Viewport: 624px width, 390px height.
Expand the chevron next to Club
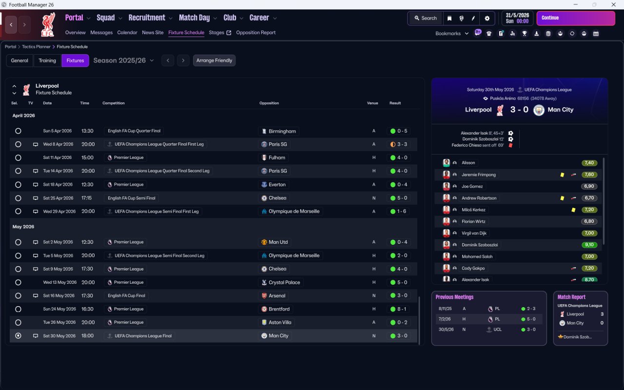click(x=241, y=18)
